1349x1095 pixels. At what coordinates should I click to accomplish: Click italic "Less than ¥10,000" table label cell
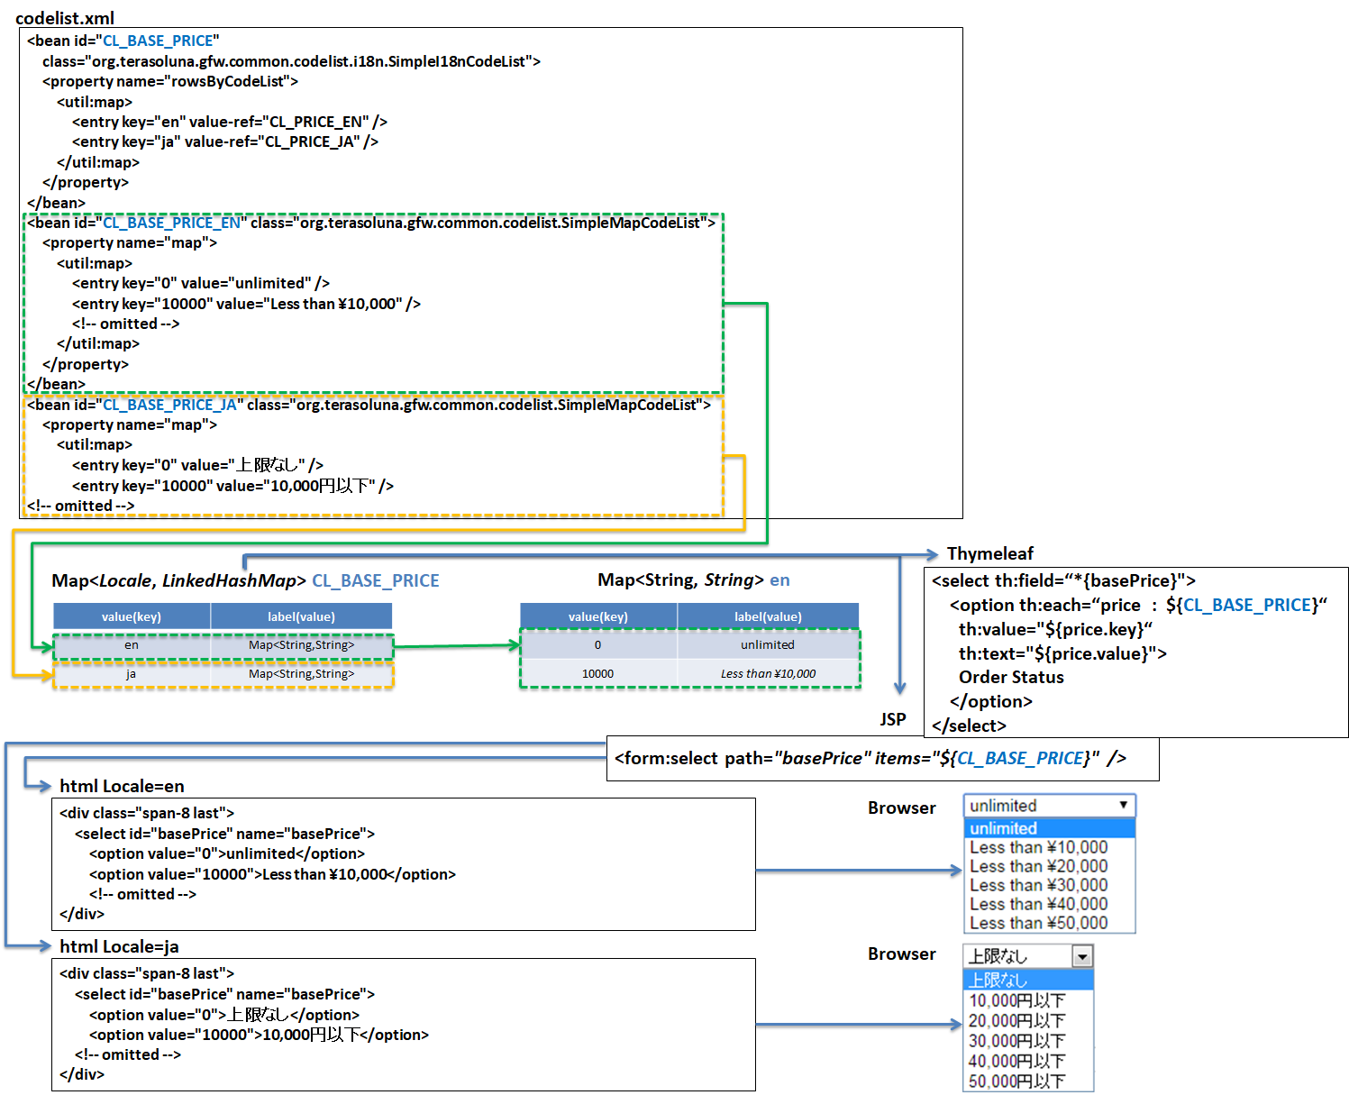pyautogui.click(x=768, y=674)
